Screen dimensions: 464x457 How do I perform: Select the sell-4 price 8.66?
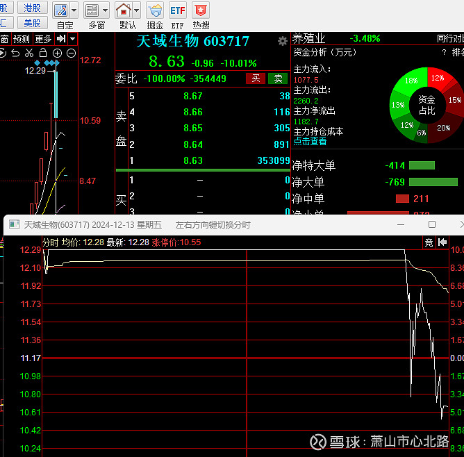coord(193,112)
